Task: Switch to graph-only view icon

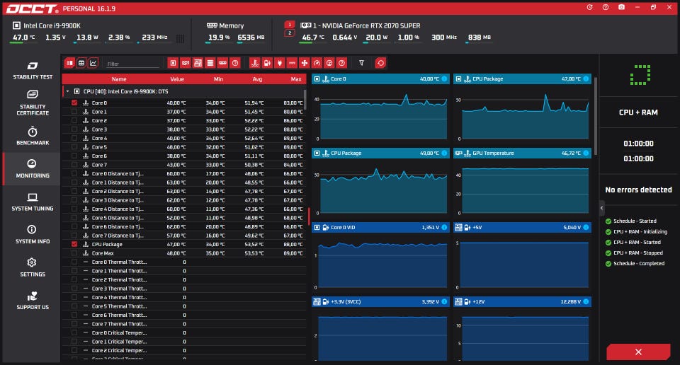Action: (93, 63)
